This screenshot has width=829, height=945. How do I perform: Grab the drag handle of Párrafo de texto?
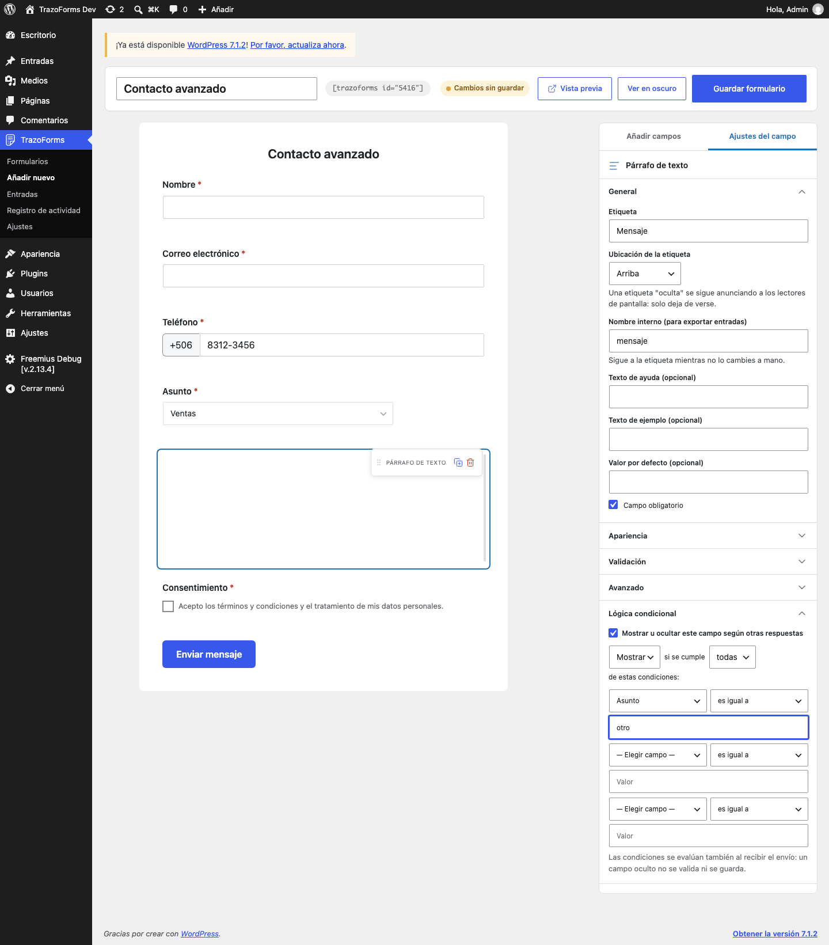(x=379, y=462)
